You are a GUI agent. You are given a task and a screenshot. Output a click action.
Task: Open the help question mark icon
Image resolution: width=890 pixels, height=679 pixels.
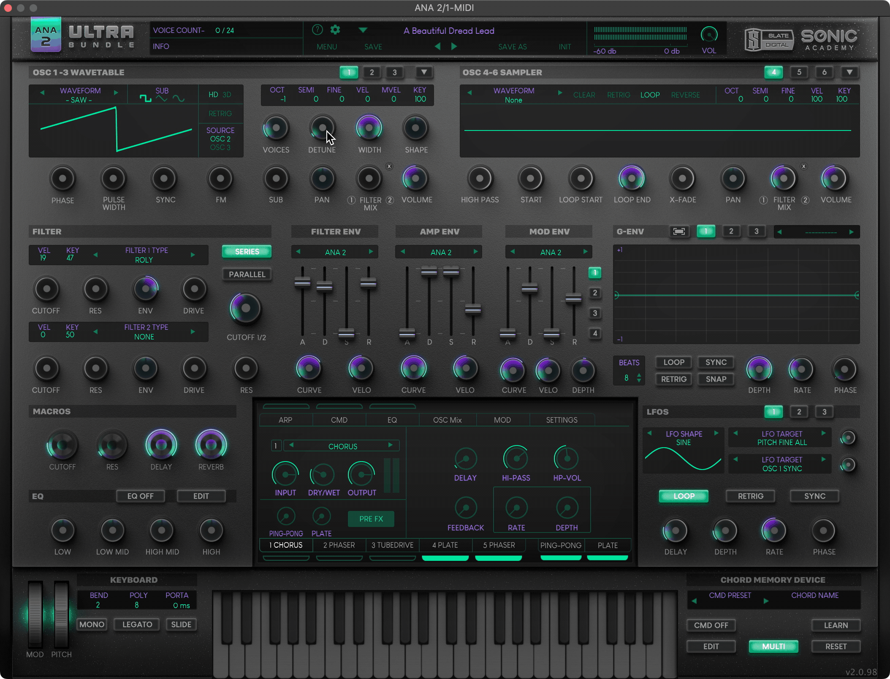[317, 30]
